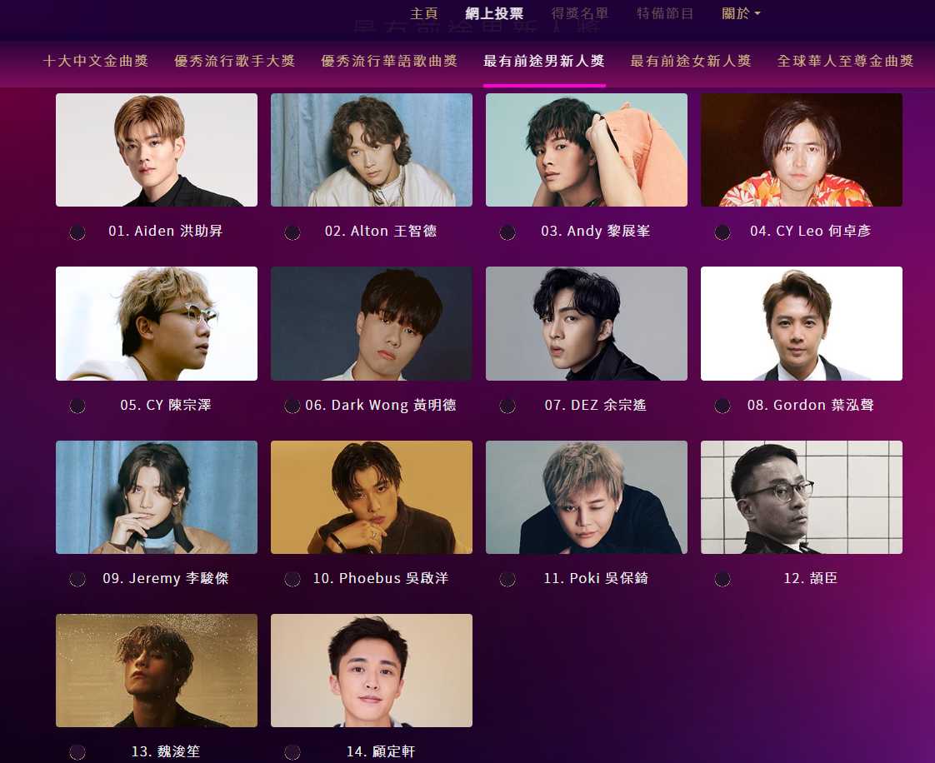Expand the 關於 dropdown menu
This screenshot has width=935, height=763.
tap(741, 13)
